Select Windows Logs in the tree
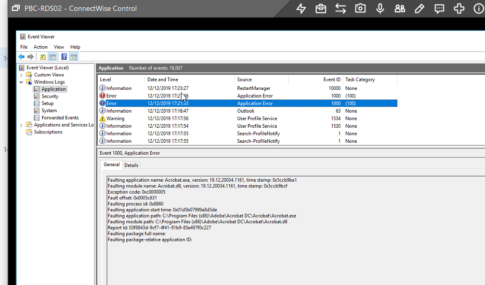Screen dimensions: 485x285 pos(49,82)
